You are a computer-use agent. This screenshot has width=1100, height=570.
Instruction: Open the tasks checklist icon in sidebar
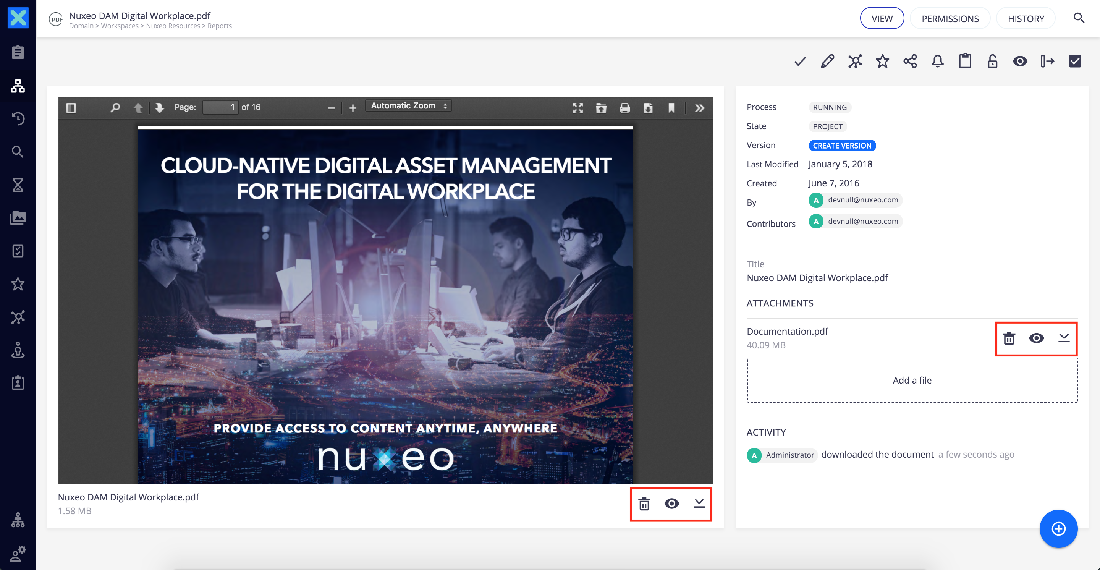click(18, 251)
